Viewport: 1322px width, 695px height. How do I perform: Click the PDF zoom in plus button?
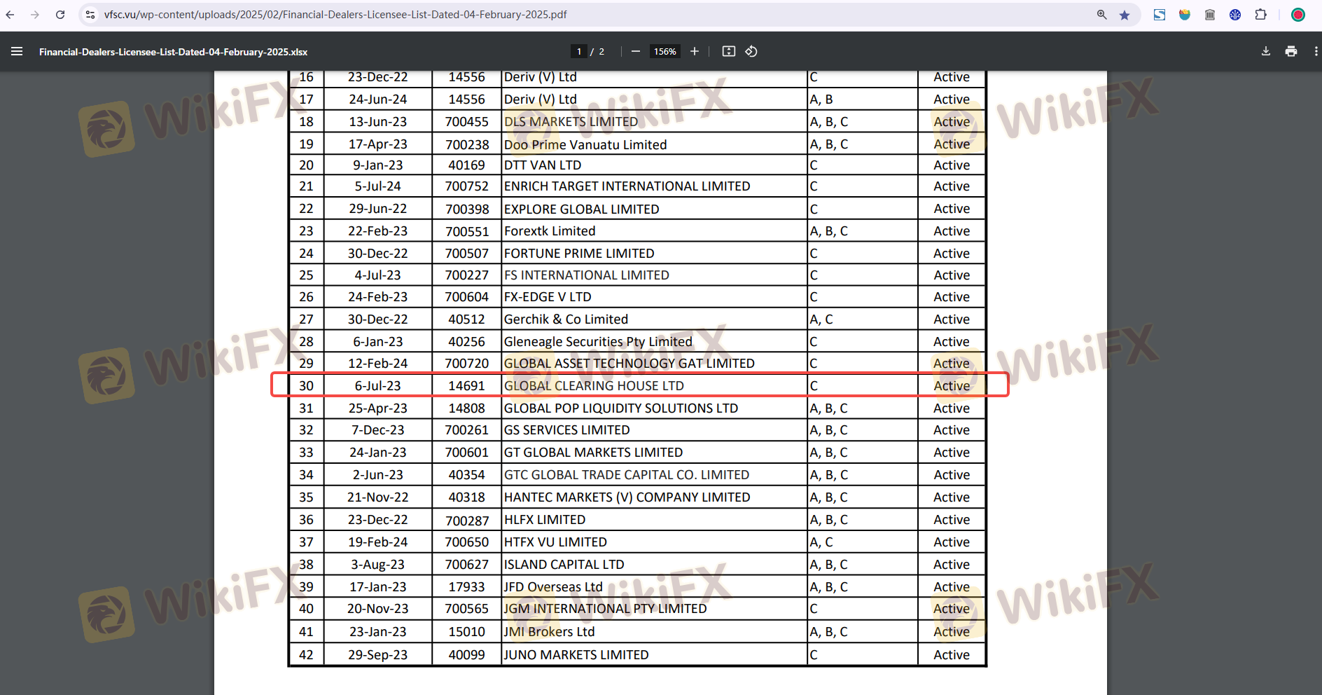tap(694, 51)
